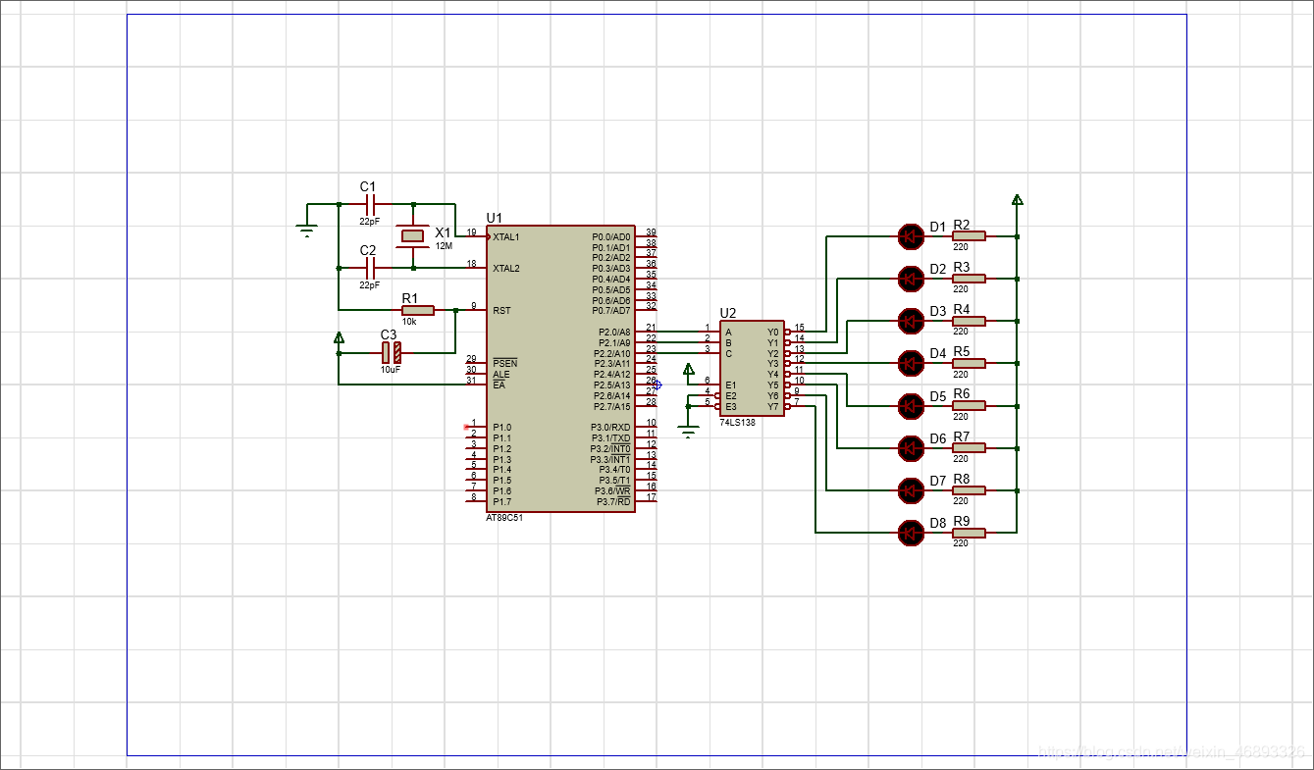Select the ground terminal below U2's enable pins

[688, 431]
